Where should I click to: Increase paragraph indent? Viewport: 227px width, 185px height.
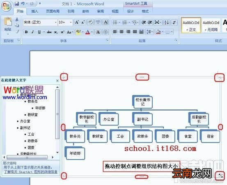tap(150, 23)
